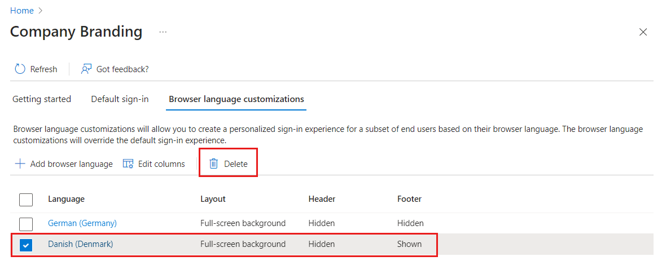Click the Language column header
The width and height of the screenshot is (662, 274).
(x=66, y=199)
